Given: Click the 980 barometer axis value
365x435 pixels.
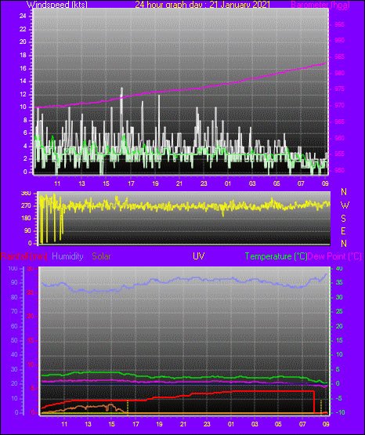Looking at the screenshot, I should click(339, 73).
